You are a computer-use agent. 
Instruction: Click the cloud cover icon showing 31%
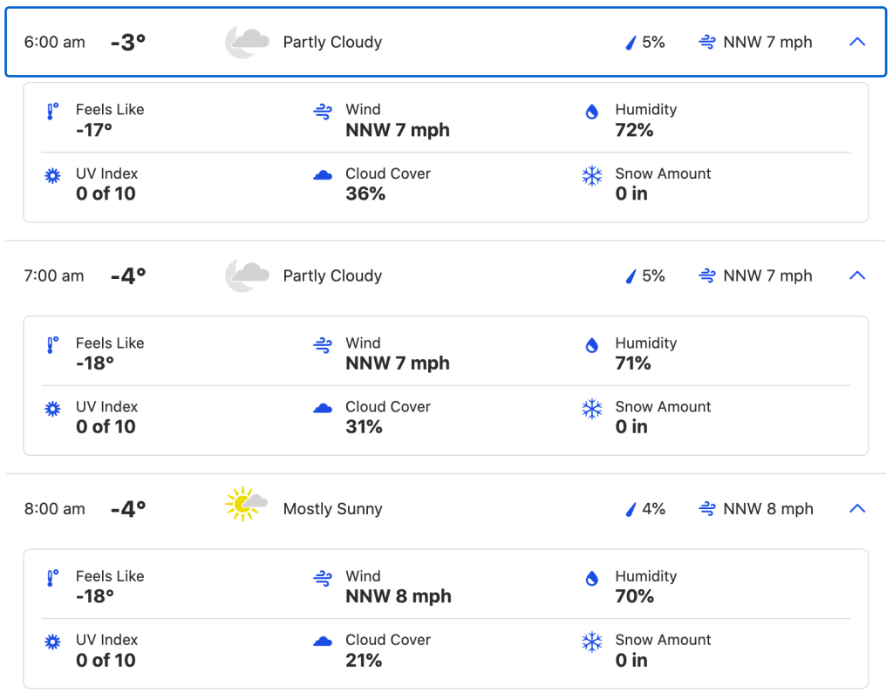[323, 409]
